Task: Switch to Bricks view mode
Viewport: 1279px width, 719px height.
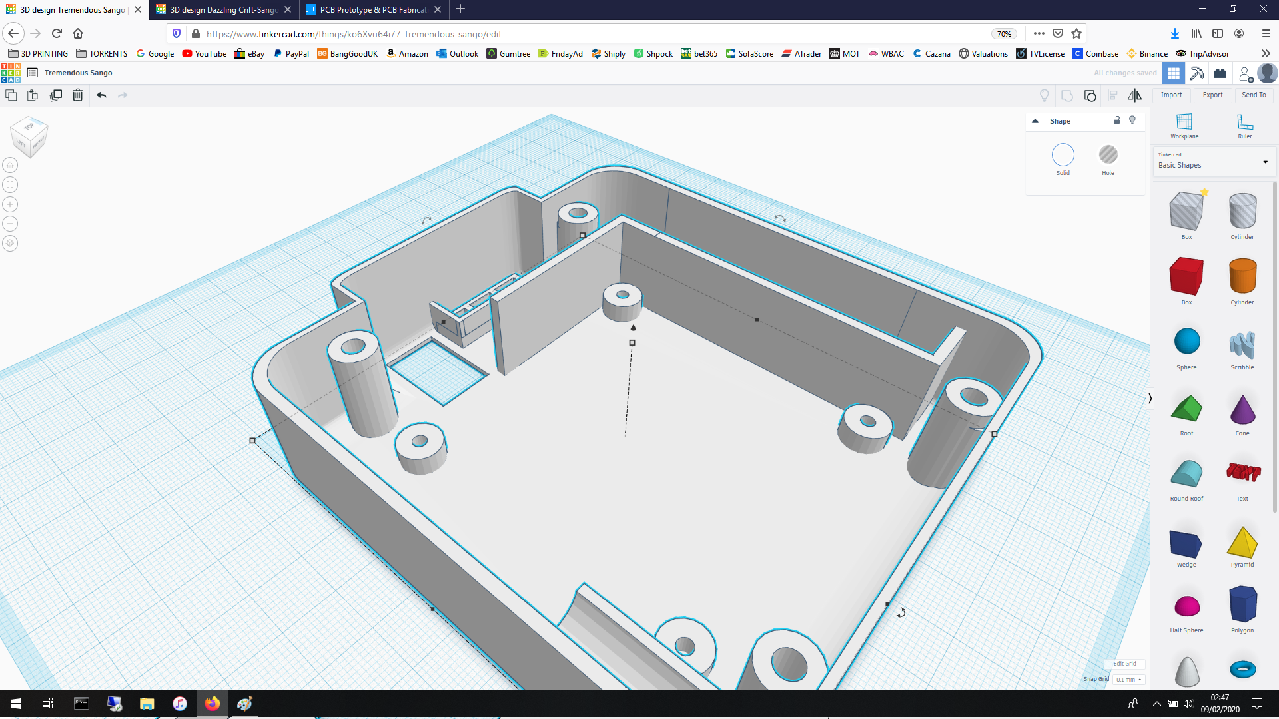Action: click(x=1220, y=73)
